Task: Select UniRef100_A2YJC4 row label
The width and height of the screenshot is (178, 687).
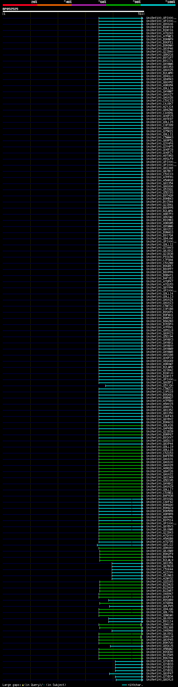Action: point(160,107)
